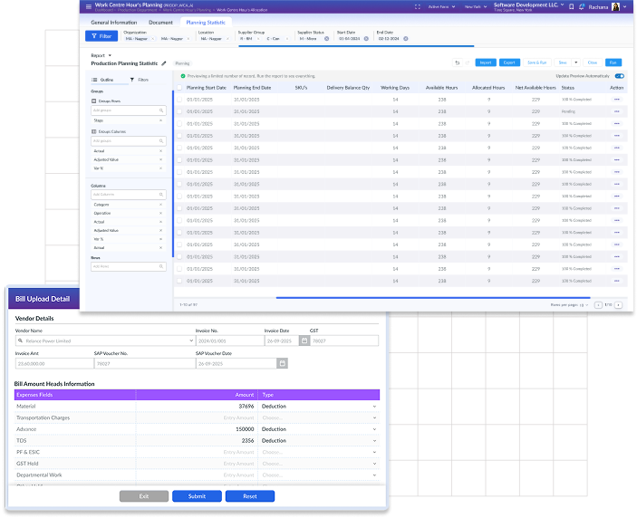The image size is (637, 518).
Task: Open the Active Fans dropdown
Action: tap(441, 7)
